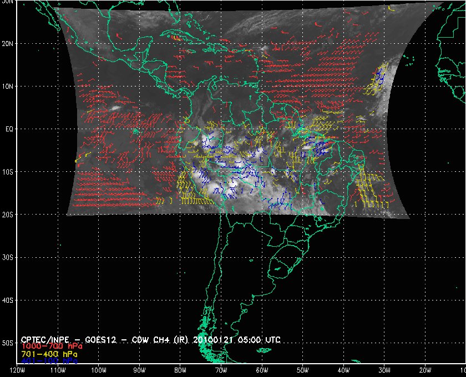Click the 40S latitude axis label
This screenshot has width=466, height=377.
pyautogui.click(x=7, y=300)
